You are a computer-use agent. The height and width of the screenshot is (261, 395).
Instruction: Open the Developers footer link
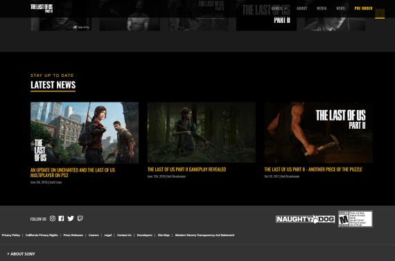(145, 235)
